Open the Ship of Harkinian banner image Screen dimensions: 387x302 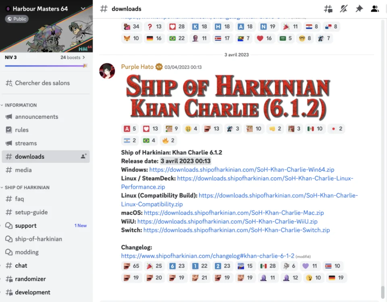point(227,97)
